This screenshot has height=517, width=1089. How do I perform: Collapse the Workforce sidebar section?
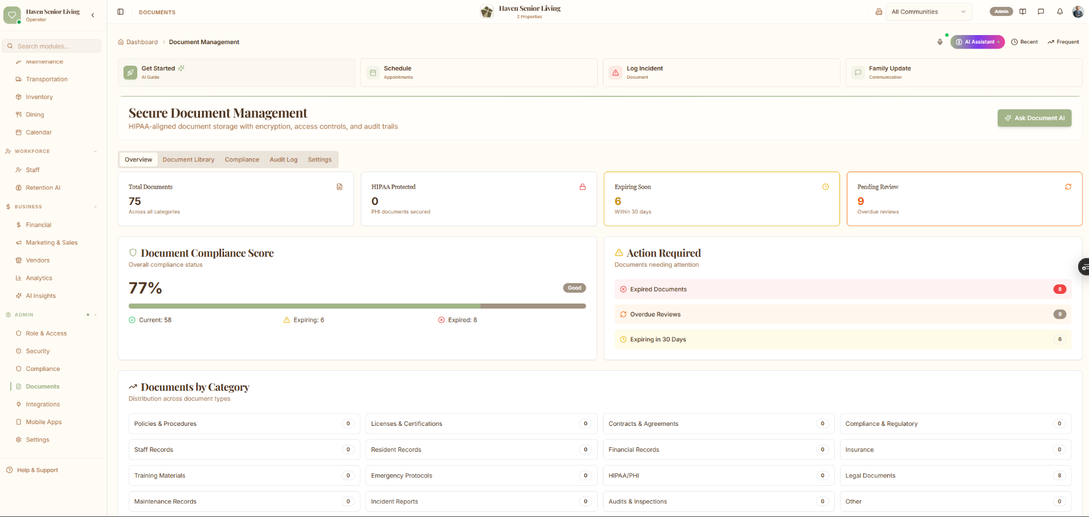pos(95,151)
